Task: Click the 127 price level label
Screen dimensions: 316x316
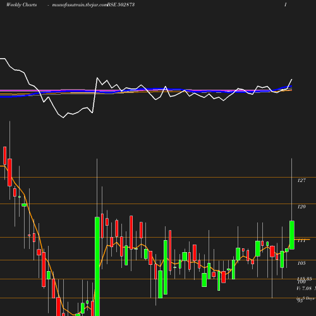Action: pyautogui.click(x=301, y=180)
